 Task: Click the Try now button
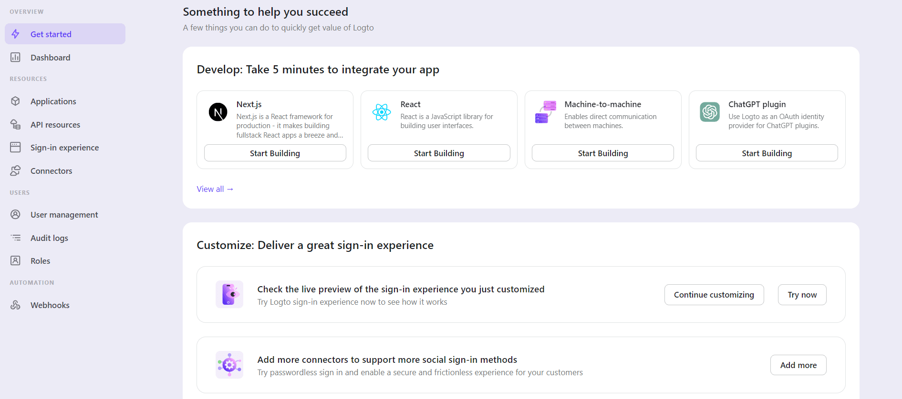[x=802, y=295]
